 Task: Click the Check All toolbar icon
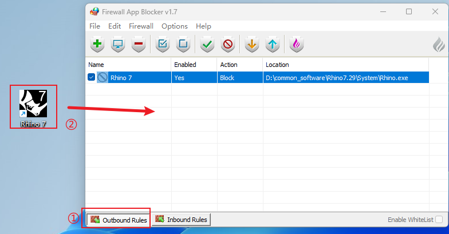point(163,45)
